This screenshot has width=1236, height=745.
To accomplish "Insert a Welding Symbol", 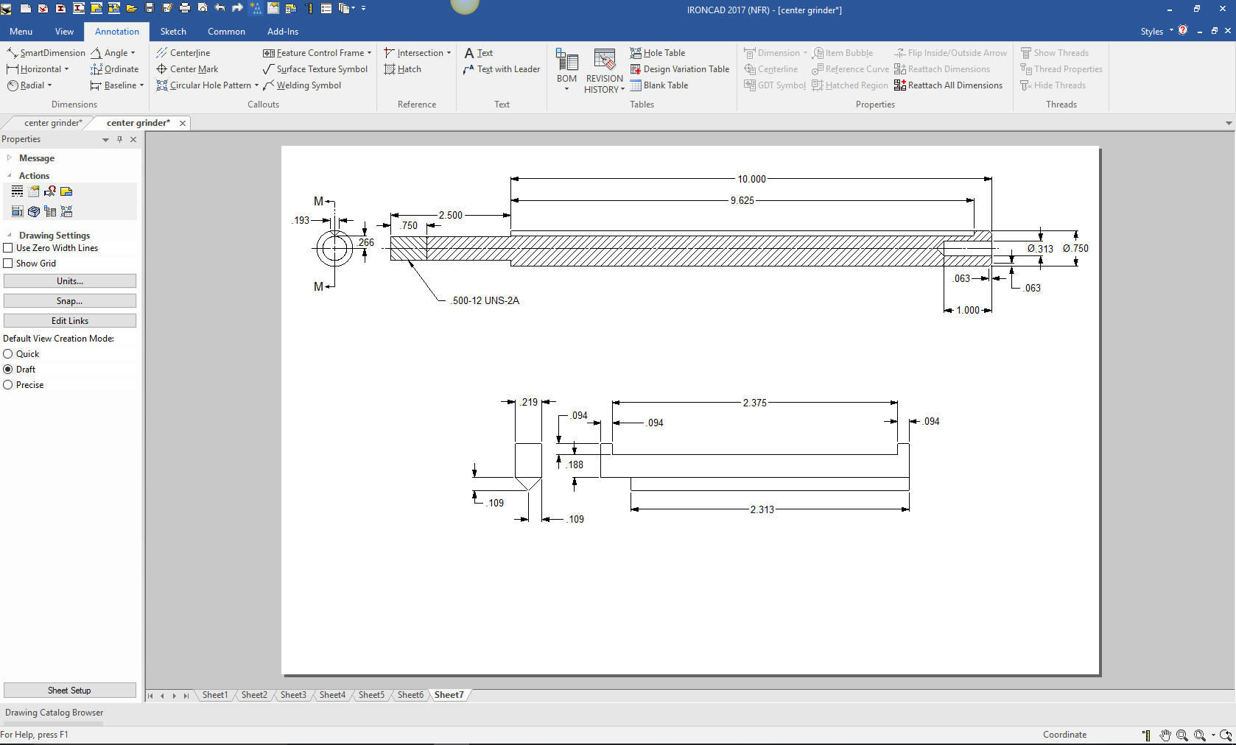I will coord(302,85).
